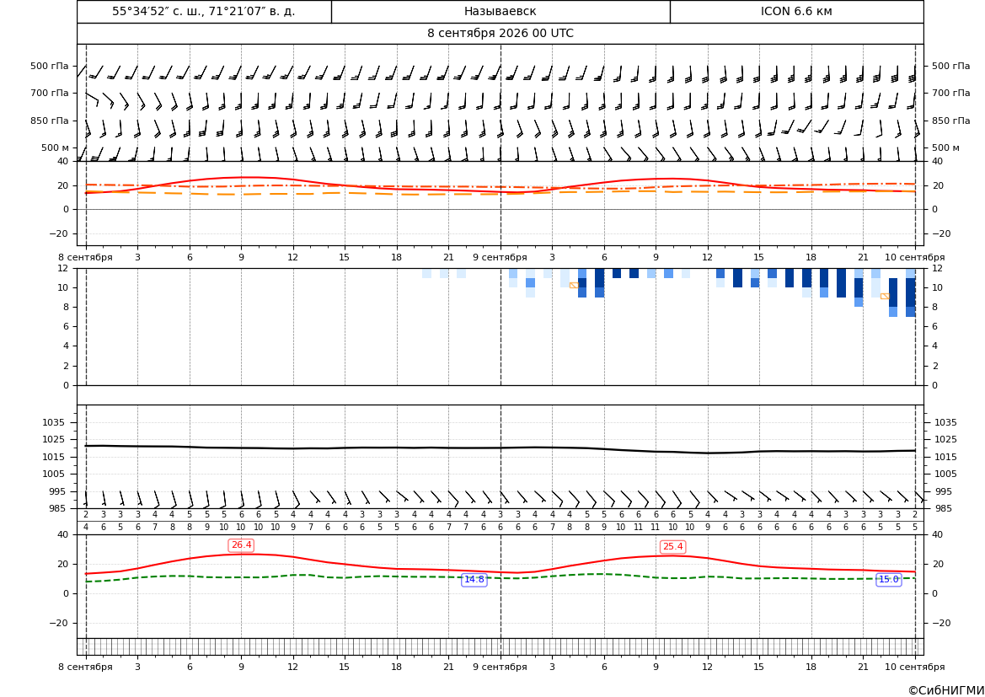Click the 26.4 maximum temperature label
The image size is (985, 697).
[x=241, y=545]
